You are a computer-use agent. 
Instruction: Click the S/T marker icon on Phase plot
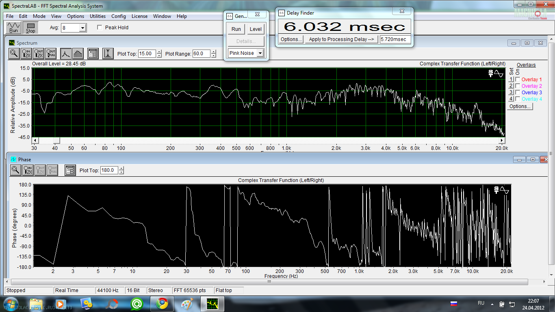click(496, 190)
